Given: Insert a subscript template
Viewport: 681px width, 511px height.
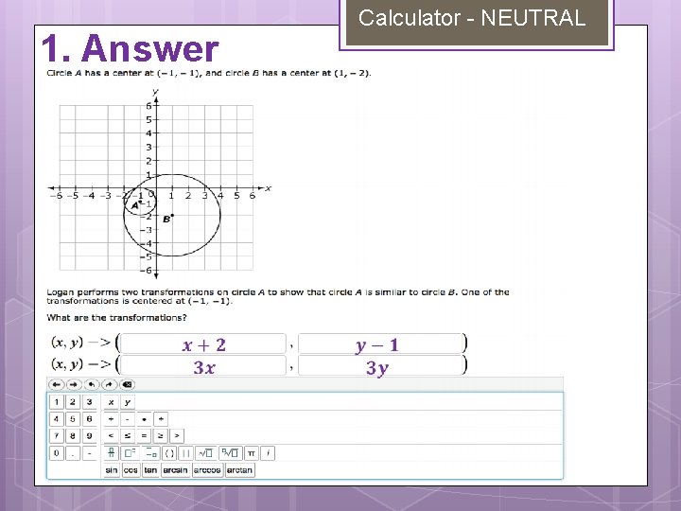Looking at the screenshot, I should pyautogui.click(x=150, y=453).
